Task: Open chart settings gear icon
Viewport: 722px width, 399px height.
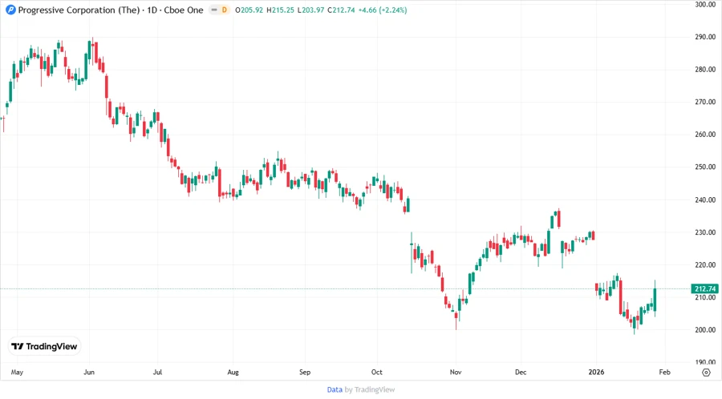Action: (706, 373)
